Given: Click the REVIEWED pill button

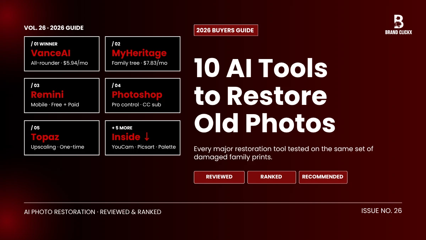Looking at the screenshot, I should 219,177.
